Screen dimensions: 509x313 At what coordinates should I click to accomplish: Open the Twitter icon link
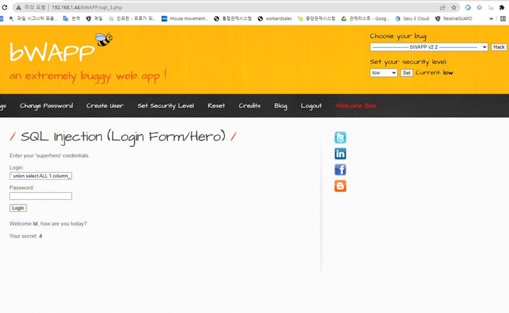pos(340,138)
